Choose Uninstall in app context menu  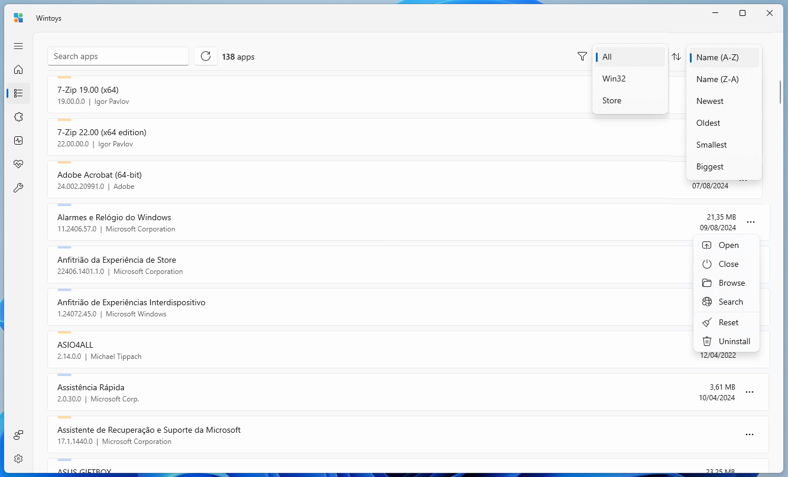pos(727,341)
